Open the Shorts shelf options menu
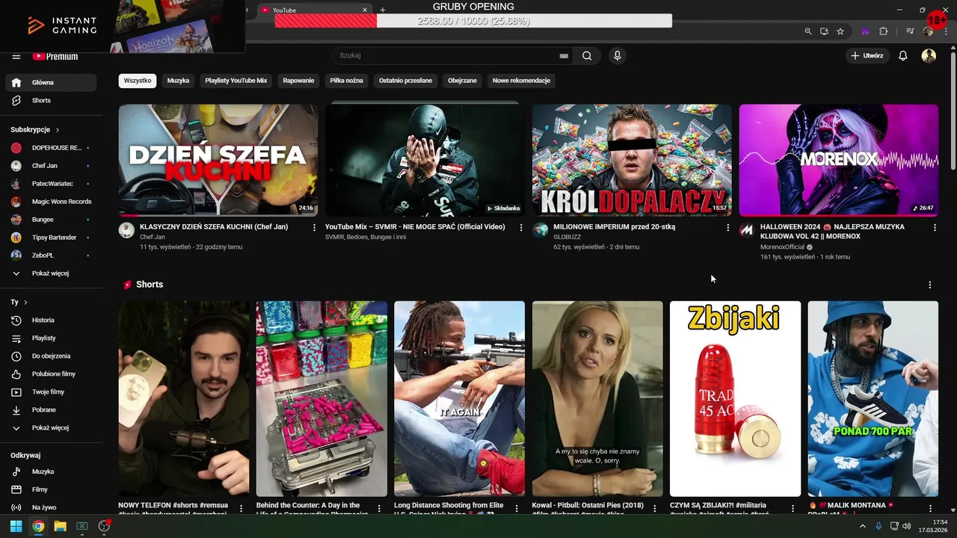 (x=930, y=285)
